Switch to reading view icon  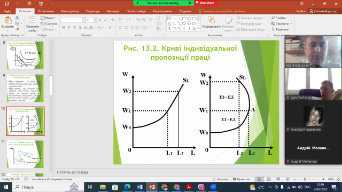pos(278,179)
